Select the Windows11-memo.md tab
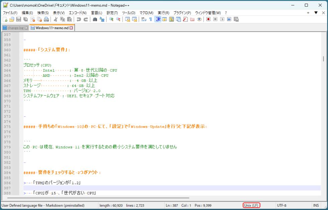The height and width of the screenshot is (210, 328). pos(52,28)
